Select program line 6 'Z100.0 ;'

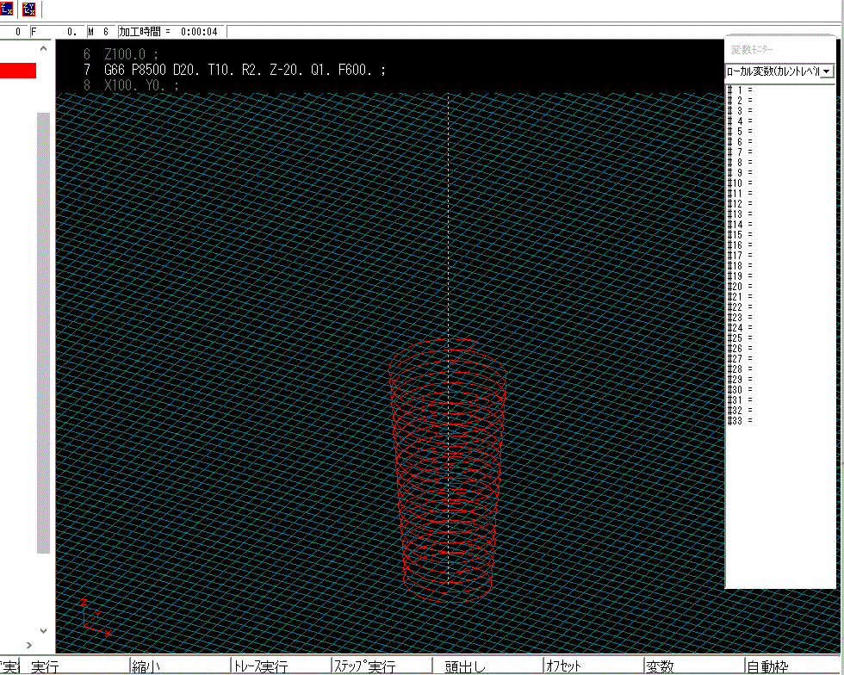(x=121, y=54)
